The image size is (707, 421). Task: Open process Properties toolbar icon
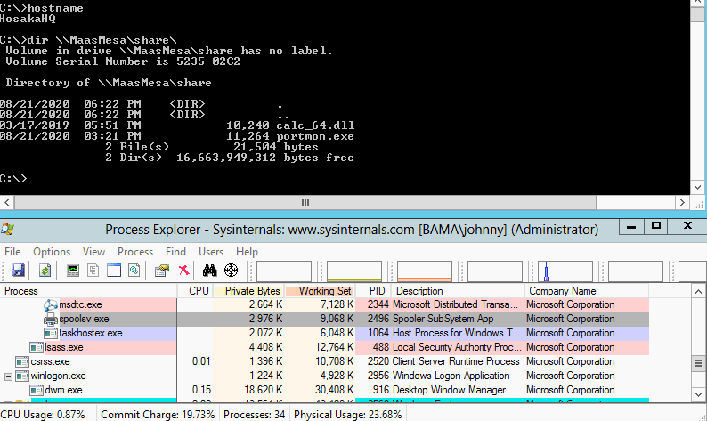coord(161,271)
